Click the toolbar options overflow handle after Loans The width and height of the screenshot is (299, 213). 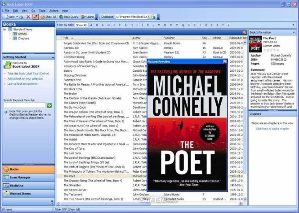pos(97,17)
